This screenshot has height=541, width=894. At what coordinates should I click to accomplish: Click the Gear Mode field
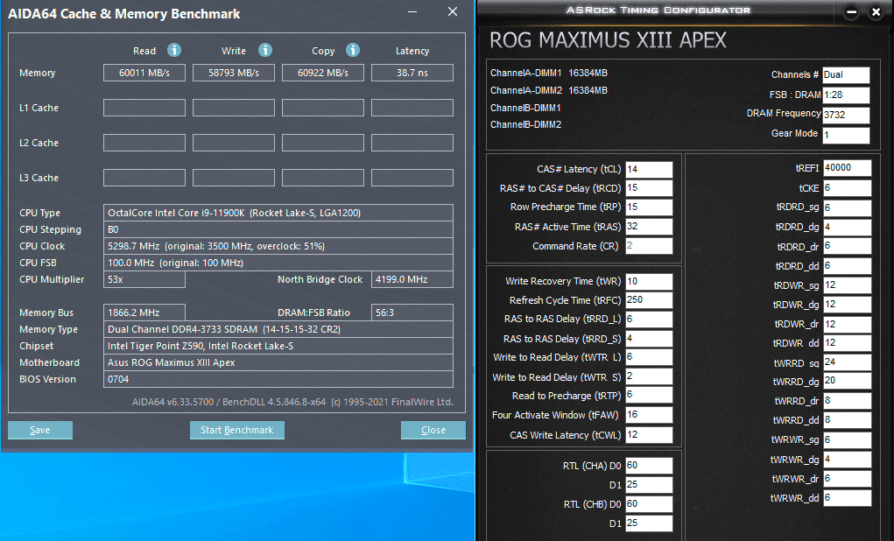(x=846, y=135)
